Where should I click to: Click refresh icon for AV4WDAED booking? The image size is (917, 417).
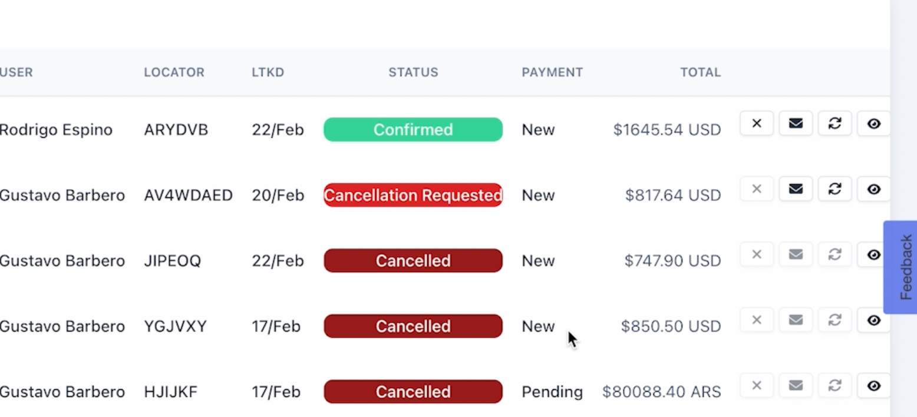pyautogui.click(x=834, y=189)
